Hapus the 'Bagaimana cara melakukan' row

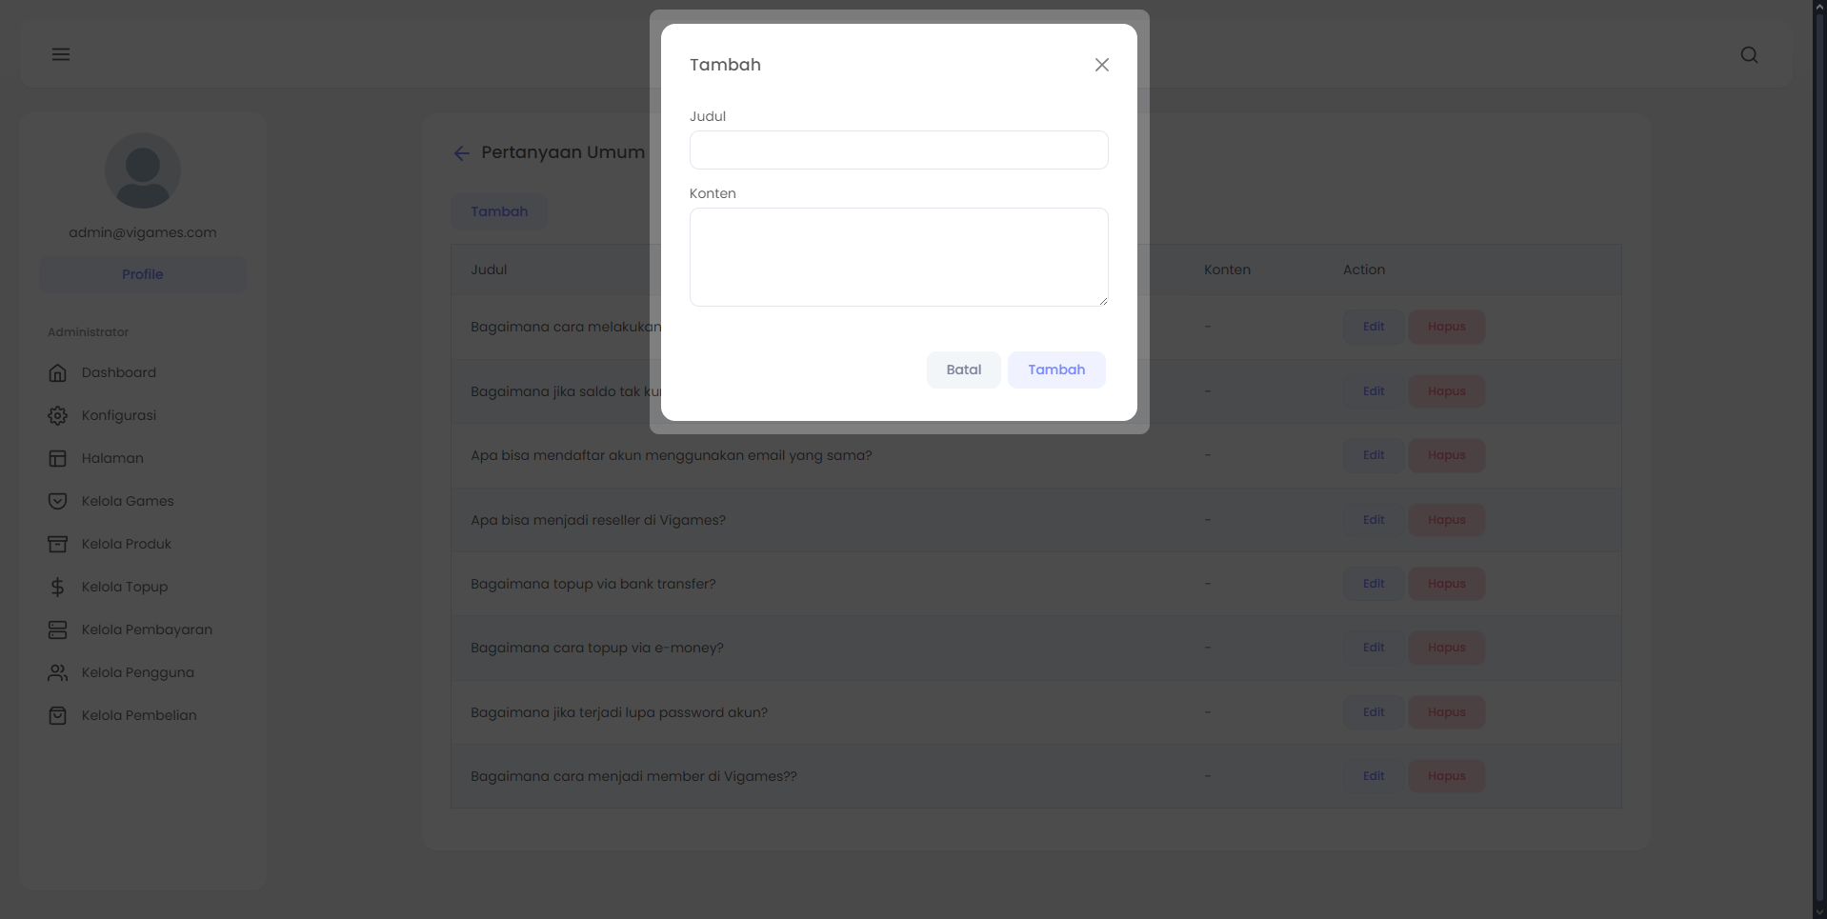click(1446, 327)
